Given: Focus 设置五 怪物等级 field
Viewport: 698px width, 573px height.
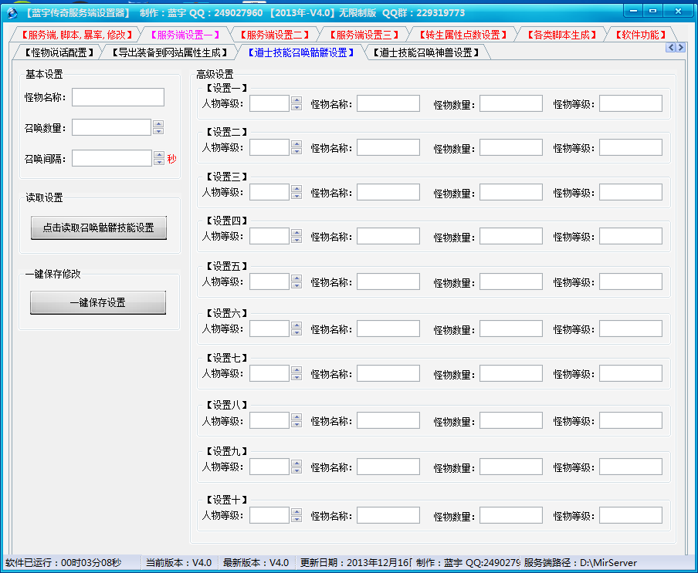Looking at the screenshot, I should tap(631, 281).
